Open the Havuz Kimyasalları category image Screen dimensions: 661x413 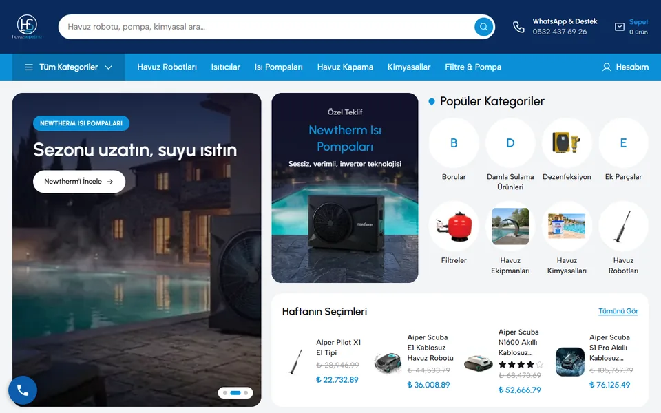pos(567,226)
